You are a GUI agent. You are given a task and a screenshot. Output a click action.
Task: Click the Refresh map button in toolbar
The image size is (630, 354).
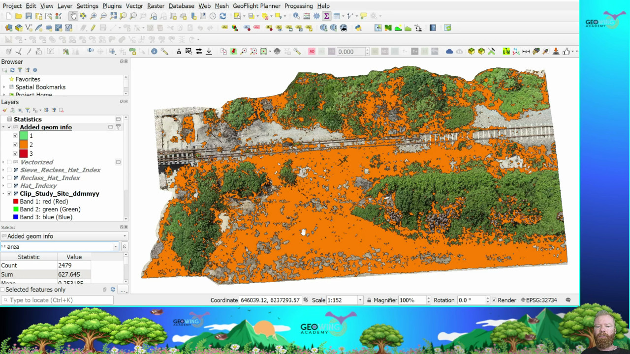(x=222, y=16)
